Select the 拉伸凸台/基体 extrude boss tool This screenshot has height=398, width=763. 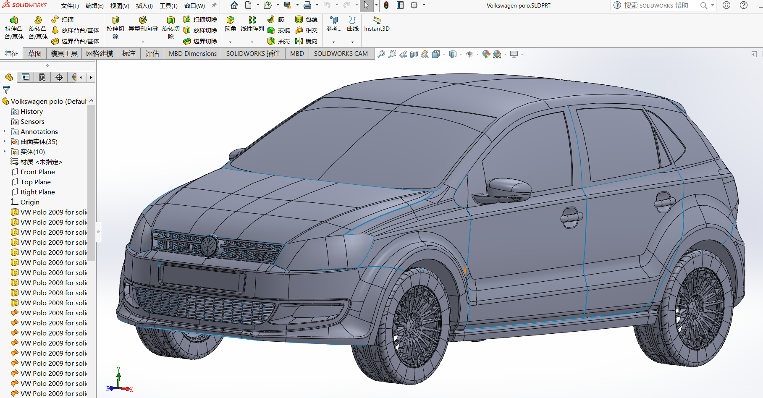pos(14,28)
